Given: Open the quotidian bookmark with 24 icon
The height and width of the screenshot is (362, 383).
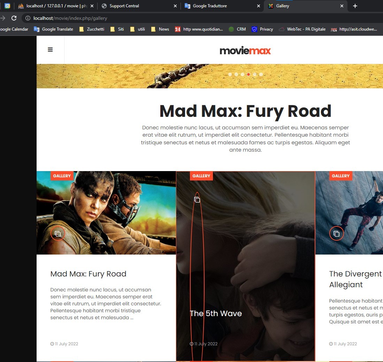Looking at the screenshot, I should (x=199, y=29).
